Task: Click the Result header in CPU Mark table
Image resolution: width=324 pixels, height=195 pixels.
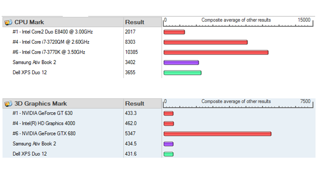Action: pyautogui.click(x=135, y=22)
